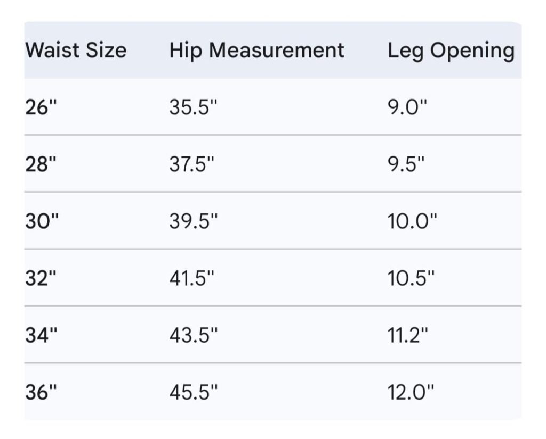The width and height of the screenshot is (546, 439).
Task: Click the 11.2" leg opening value
Action: point(408,335)
